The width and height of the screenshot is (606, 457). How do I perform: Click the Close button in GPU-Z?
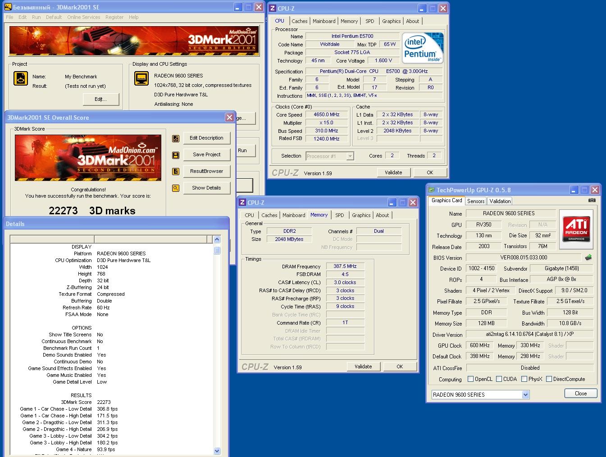(x=581, y=394)
